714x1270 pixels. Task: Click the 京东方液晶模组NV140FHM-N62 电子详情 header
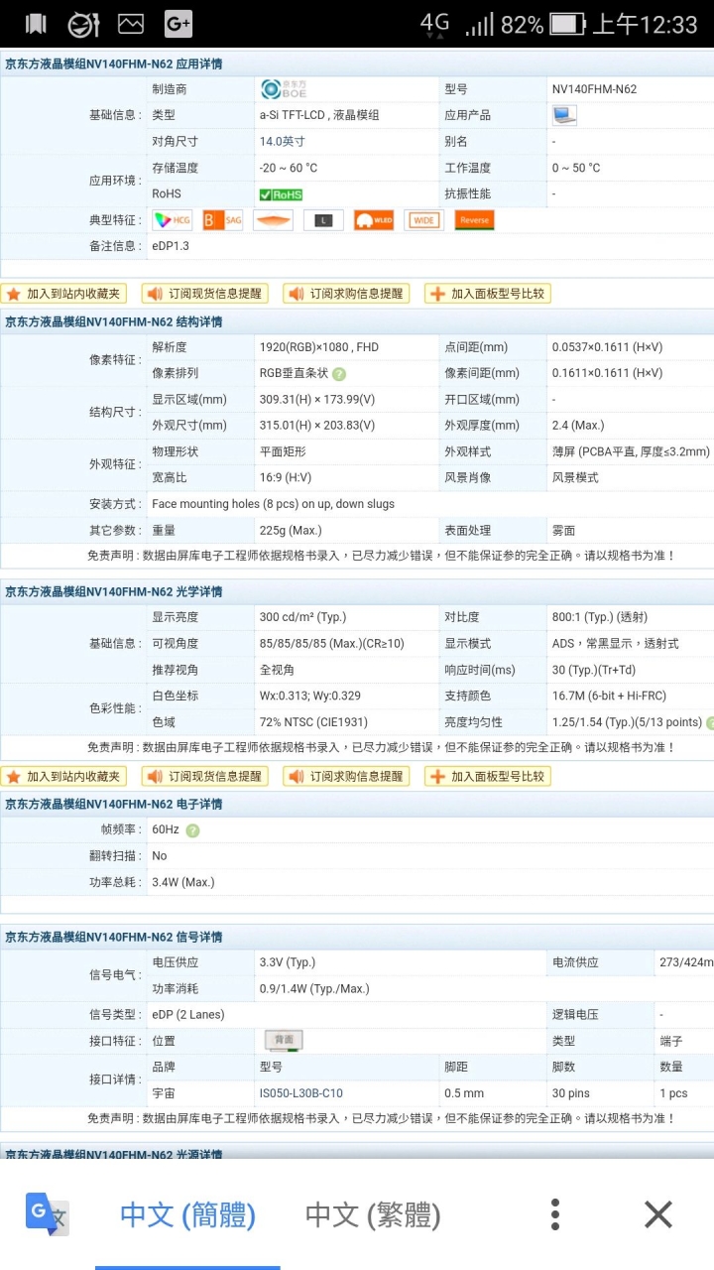(x=114, y=805)
